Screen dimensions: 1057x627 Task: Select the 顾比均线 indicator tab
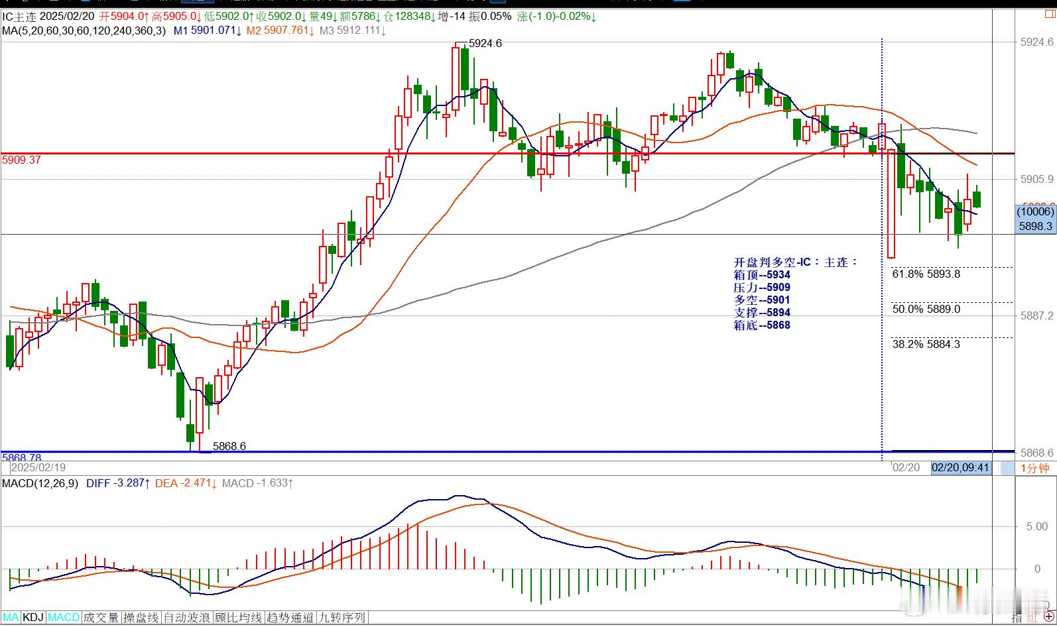(x=239, y=618)
